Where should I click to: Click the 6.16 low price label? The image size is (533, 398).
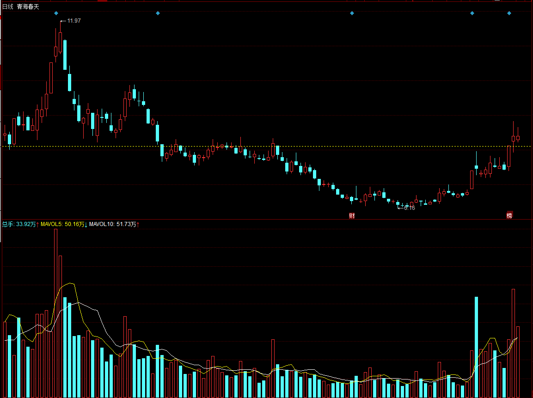[410, 208]
